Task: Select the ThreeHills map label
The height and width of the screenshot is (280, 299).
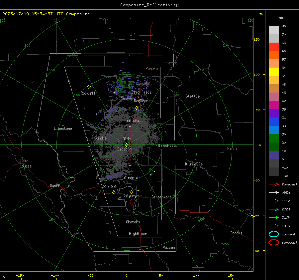Action: (167, 145)
